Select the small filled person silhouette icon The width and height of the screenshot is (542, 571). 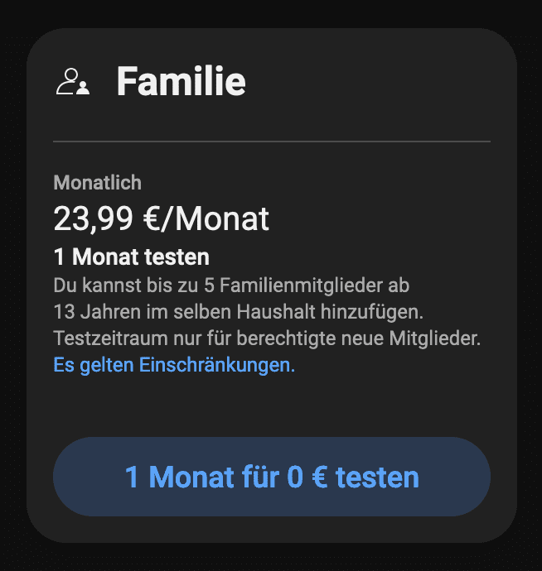[84, 88]
